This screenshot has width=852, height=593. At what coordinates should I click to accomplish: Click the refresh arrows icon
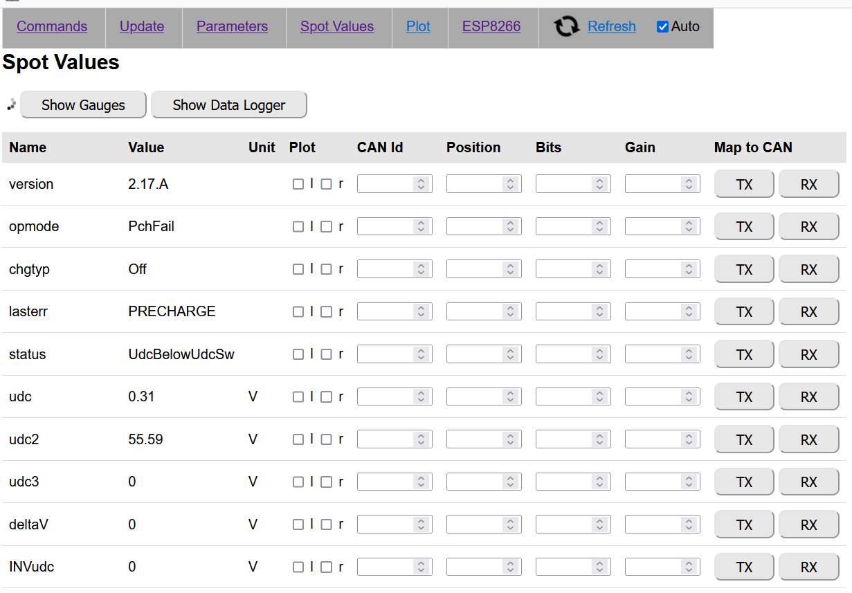point(567,27)
